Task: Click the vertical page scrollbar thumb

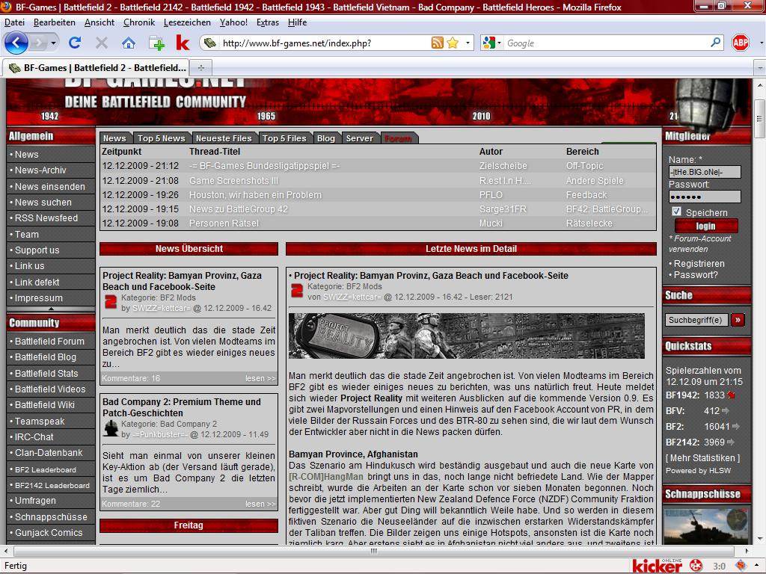Action: (760, 119)
